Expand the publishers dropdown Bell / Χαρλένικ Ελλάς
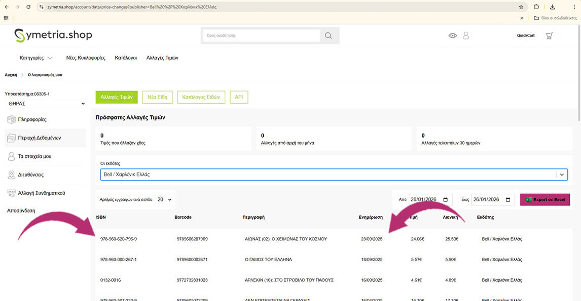The image size is (581, 301). pos(334,175)
